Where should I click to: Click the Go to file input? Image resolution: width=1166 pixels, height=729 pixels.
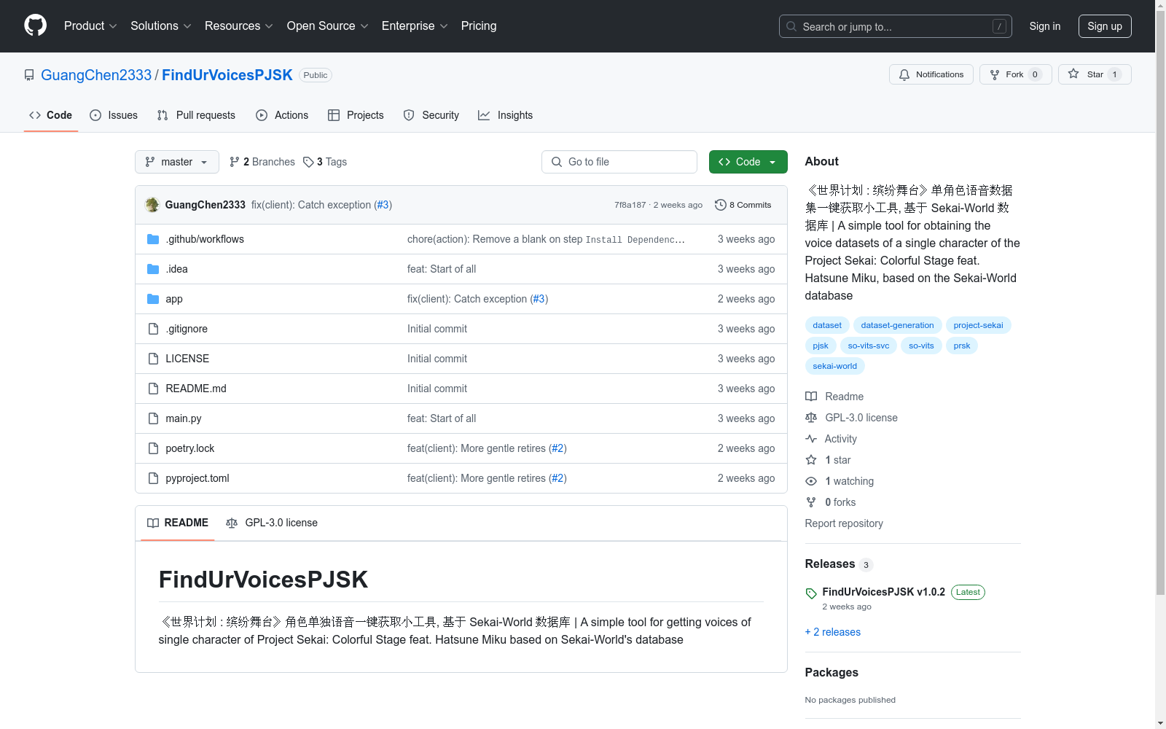click(x=619, y=162)
